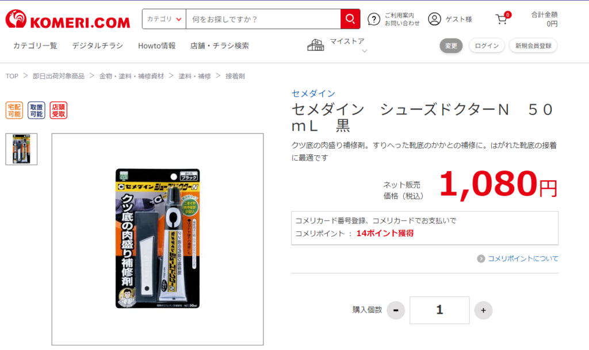This screenshot has height=350, width=589.
Task: Select the product thumbnail image
Action: (x=21, y=149)
